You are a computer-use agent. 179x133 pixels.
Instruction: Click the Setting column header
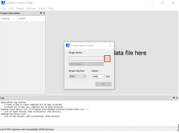[x=9, y=19]
